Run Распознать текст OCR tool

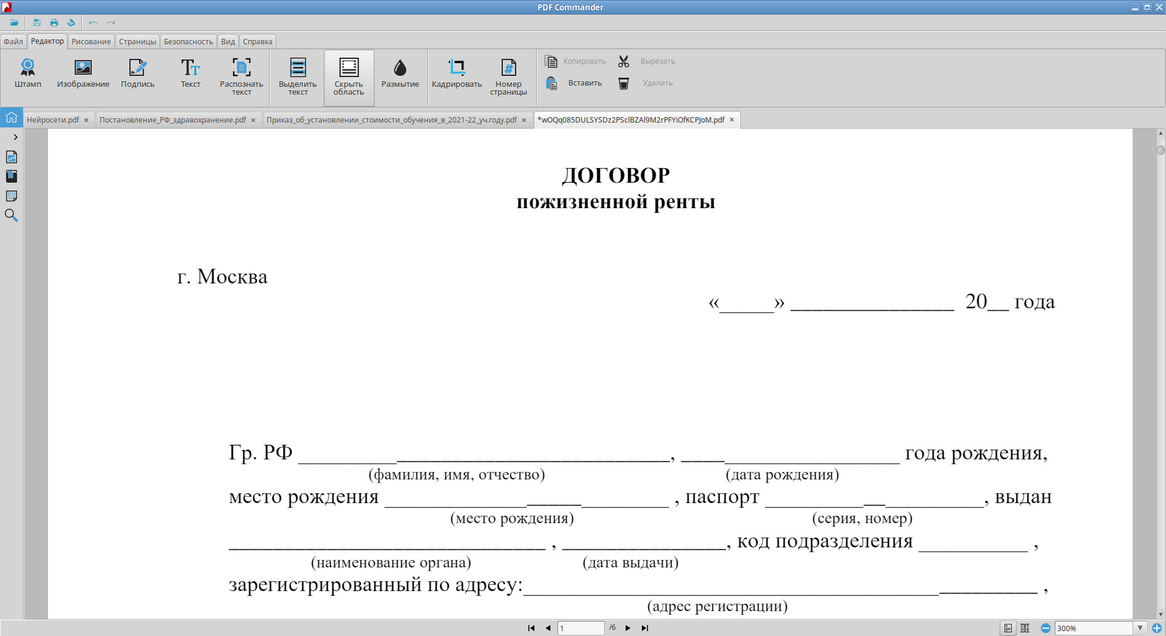[x=242, y=76]
